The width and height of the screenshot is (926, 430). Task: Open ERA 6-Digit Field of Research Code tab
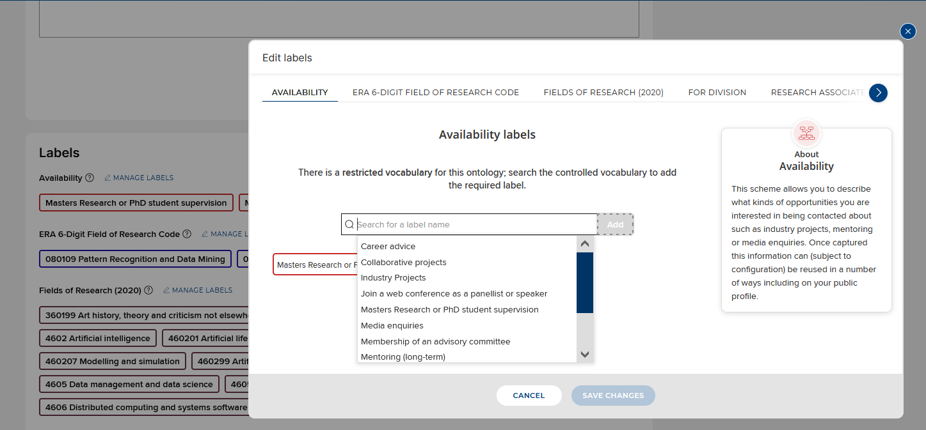435,93
